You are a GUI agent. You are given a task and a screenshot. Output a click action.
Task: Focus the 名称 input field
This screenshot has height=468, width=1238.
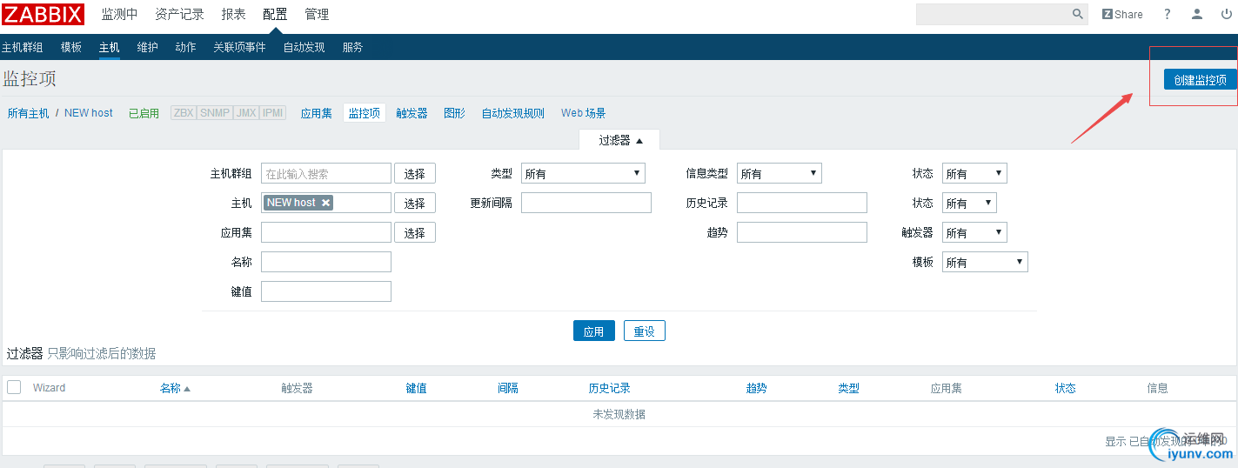(326, 262)
